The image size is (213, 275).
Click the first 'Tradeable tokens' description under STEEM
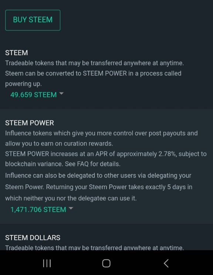click(x=95, y=63)
